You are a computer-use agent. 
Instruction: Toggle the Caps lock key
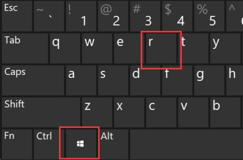[33, 80]
